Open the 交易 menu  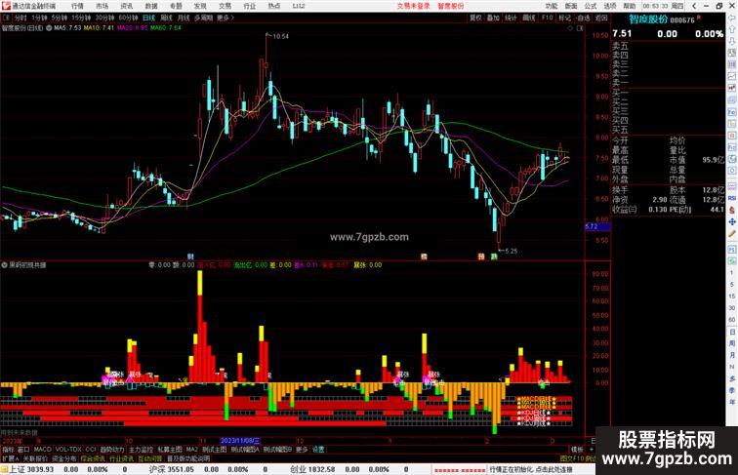pyautogui.click(x=225, y=6)
